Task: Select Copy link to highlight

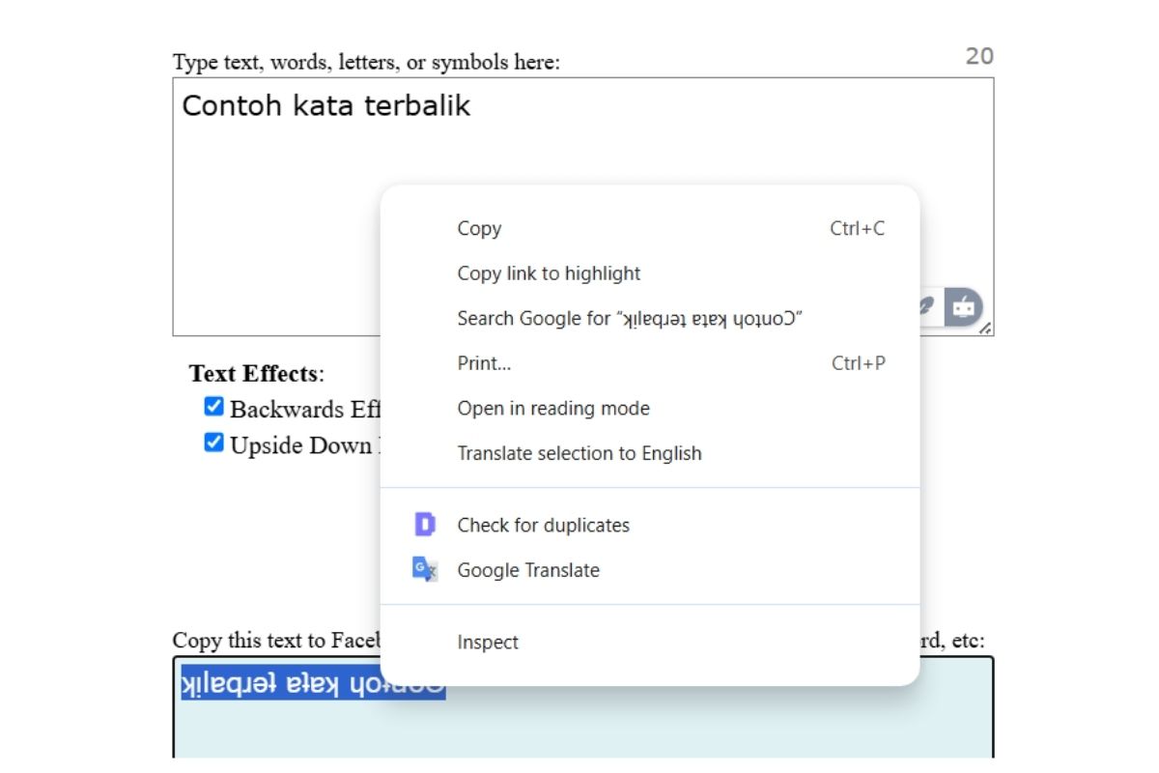Action: point(549,273)
